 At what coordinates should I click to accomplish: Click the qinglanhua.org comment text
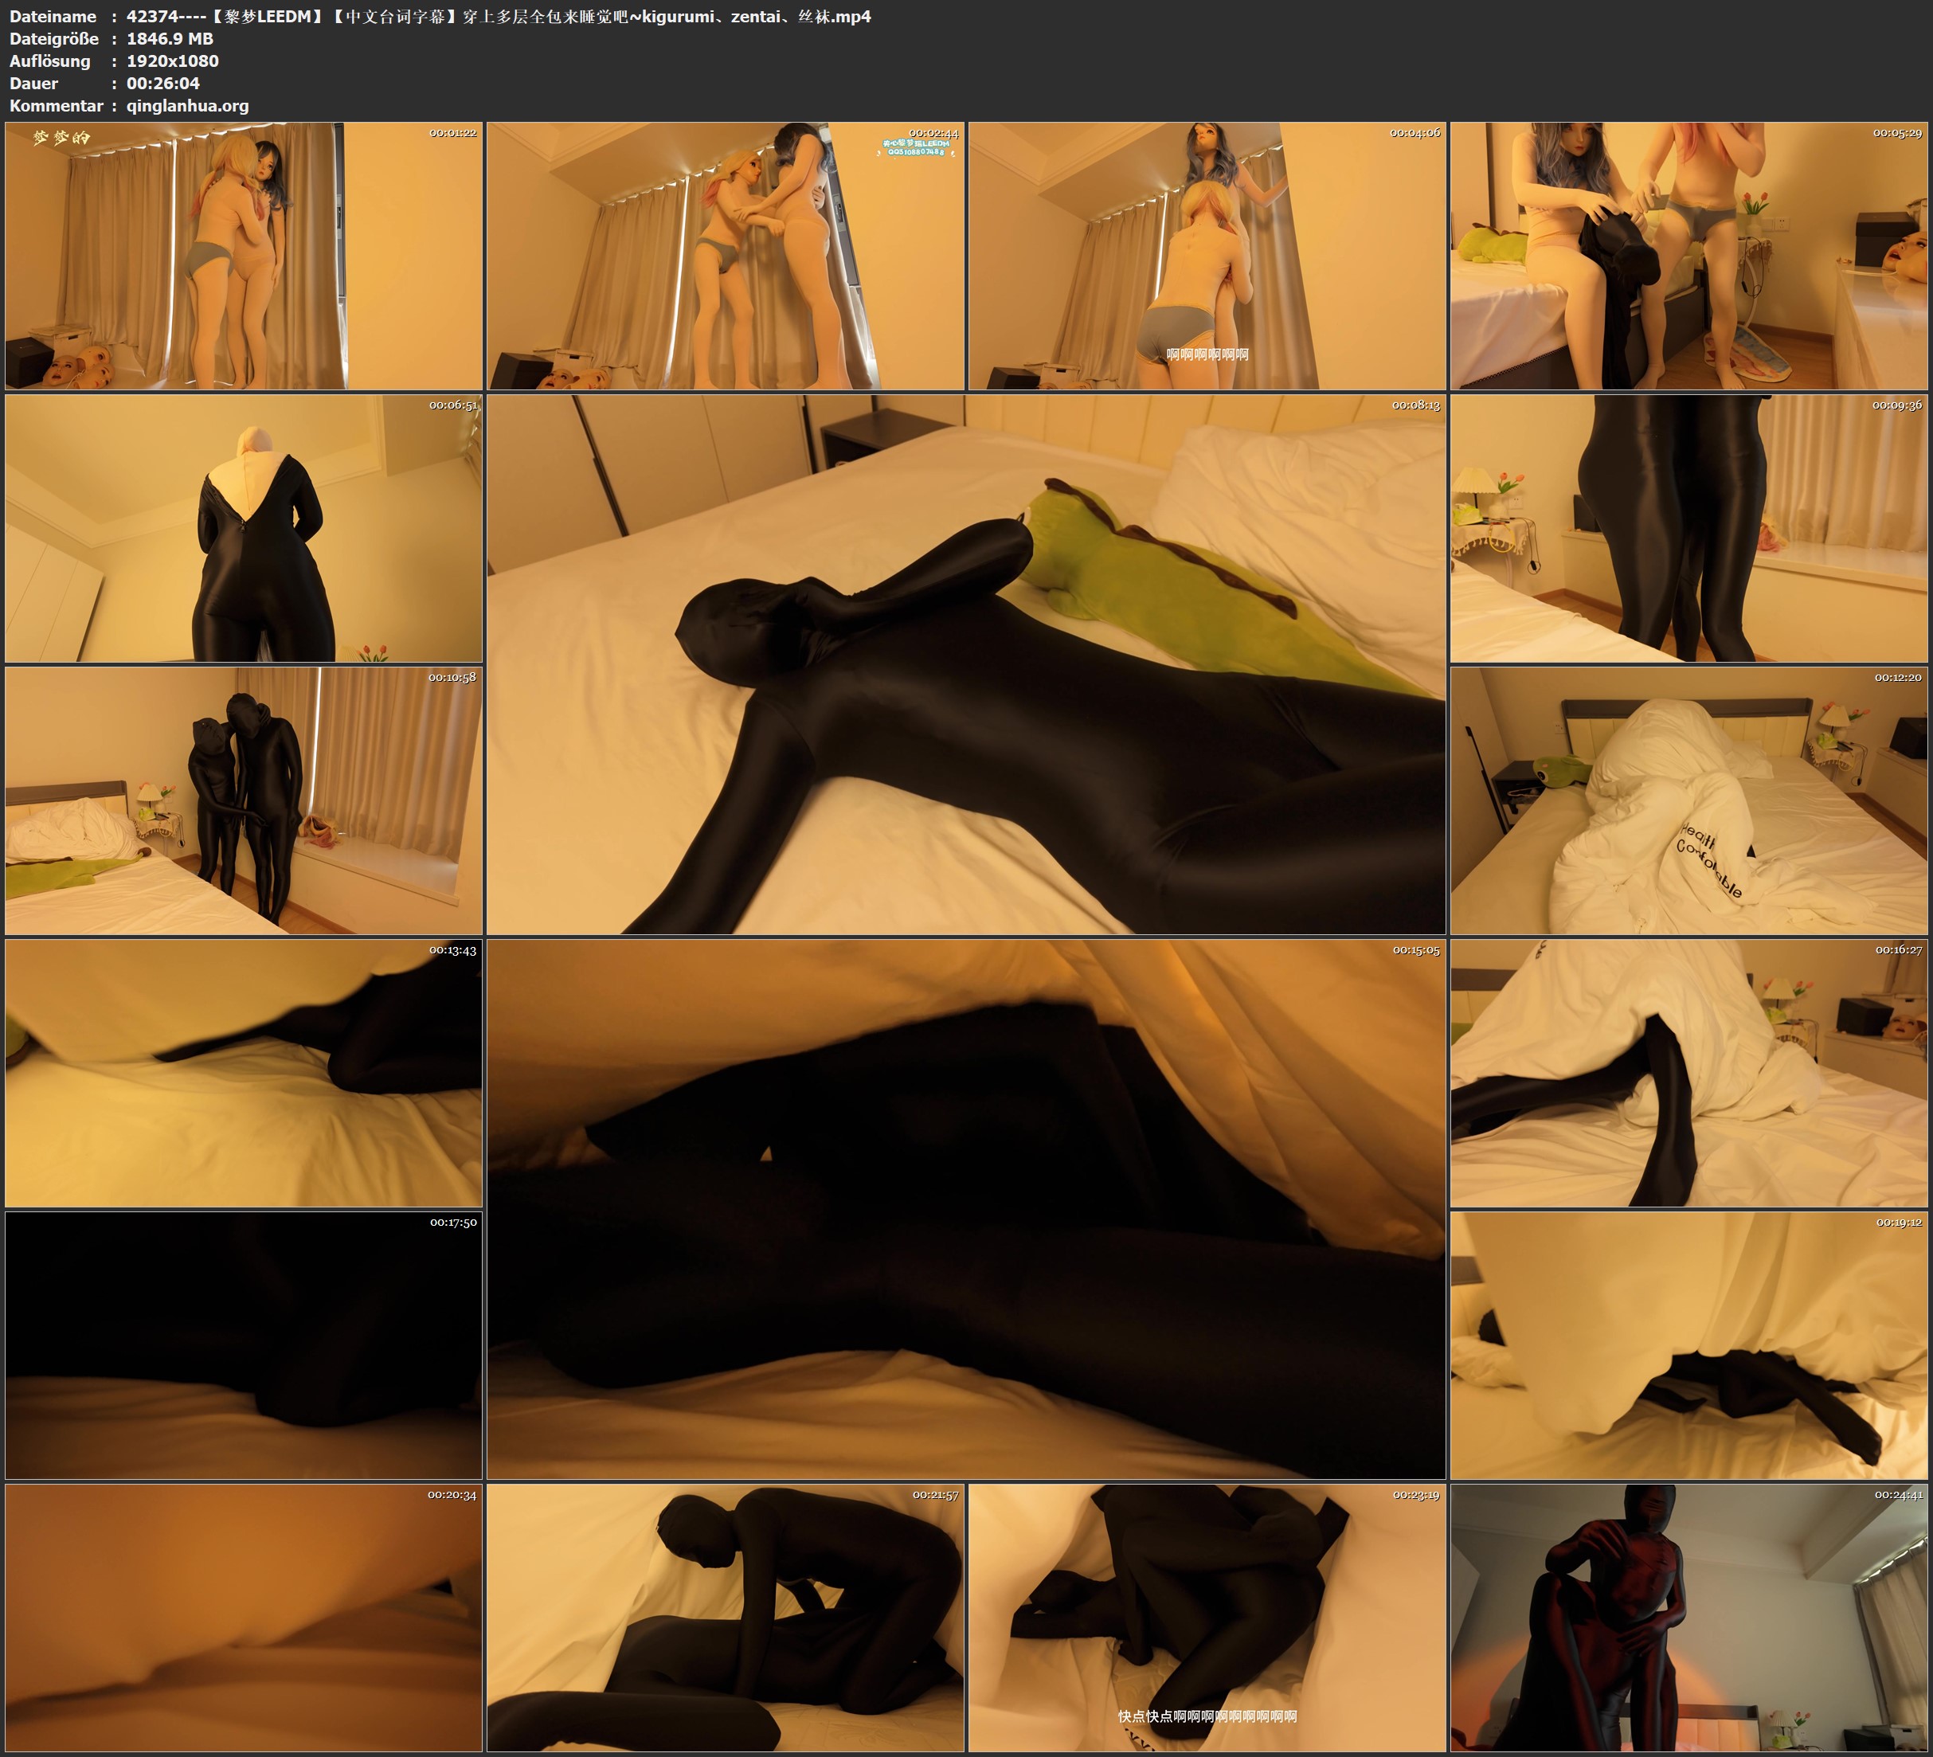[187, 105]
